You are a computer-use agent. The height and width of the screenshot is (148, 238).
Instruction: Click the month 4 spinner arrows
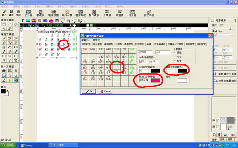[x=157, y=52]
